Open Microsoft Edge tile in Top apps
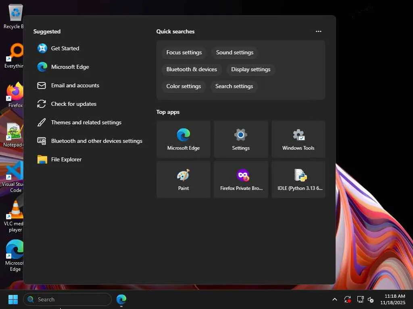 click(x=184, y=139)
